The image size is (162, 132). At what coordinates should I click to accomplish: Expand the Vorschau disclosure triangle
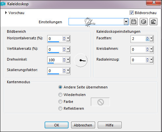pos(6,13)
